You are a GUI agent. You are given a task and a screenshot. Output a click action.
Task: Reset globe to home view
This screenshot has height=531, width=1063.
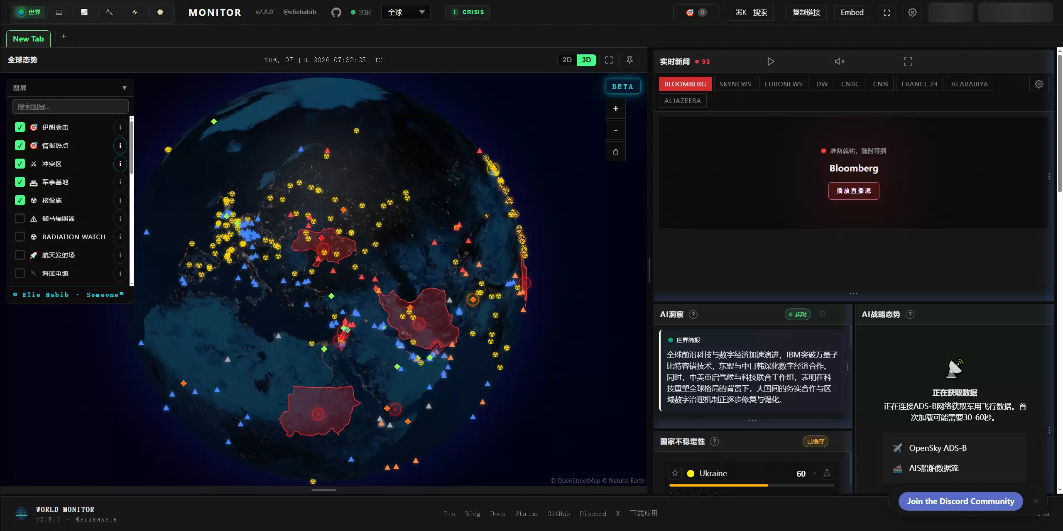pos(616,152)
